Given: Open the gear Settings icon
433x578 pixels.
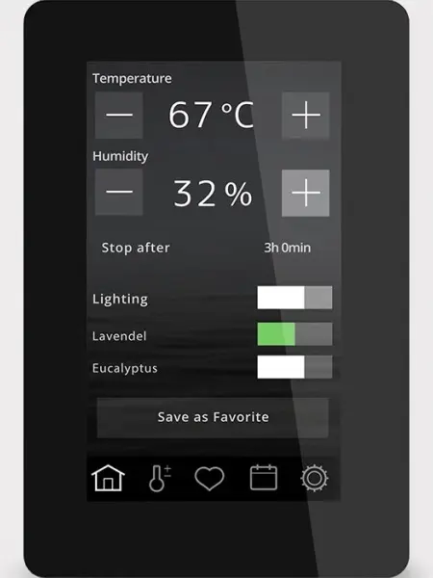Looking at the screenshot, I should 314,478.
